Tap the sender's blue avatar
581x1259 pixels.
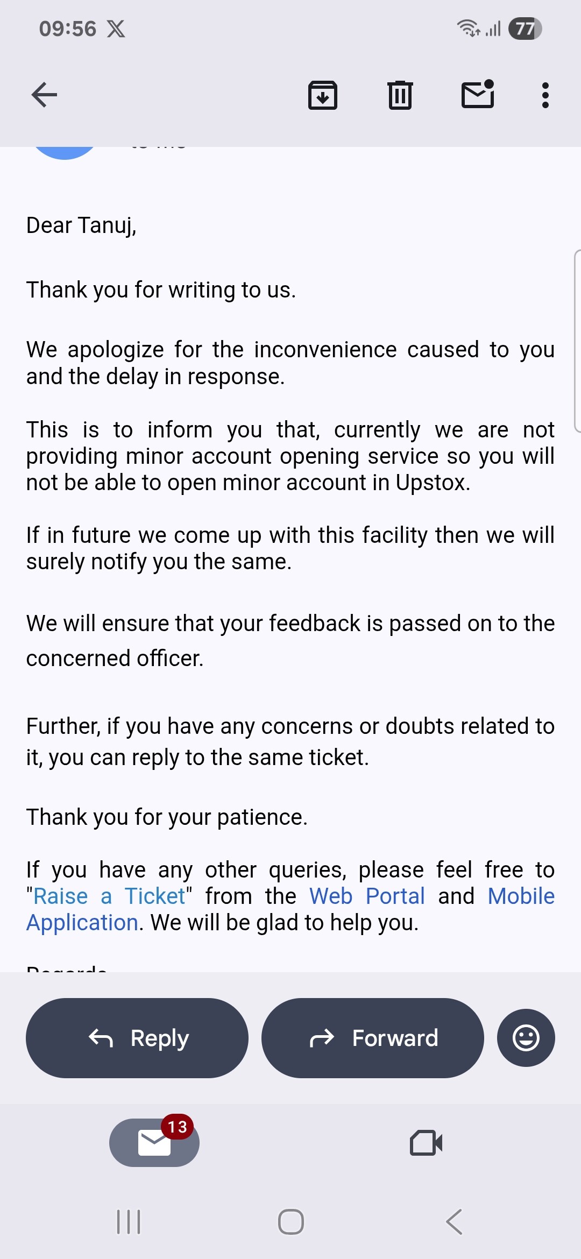tap(65, 152)
